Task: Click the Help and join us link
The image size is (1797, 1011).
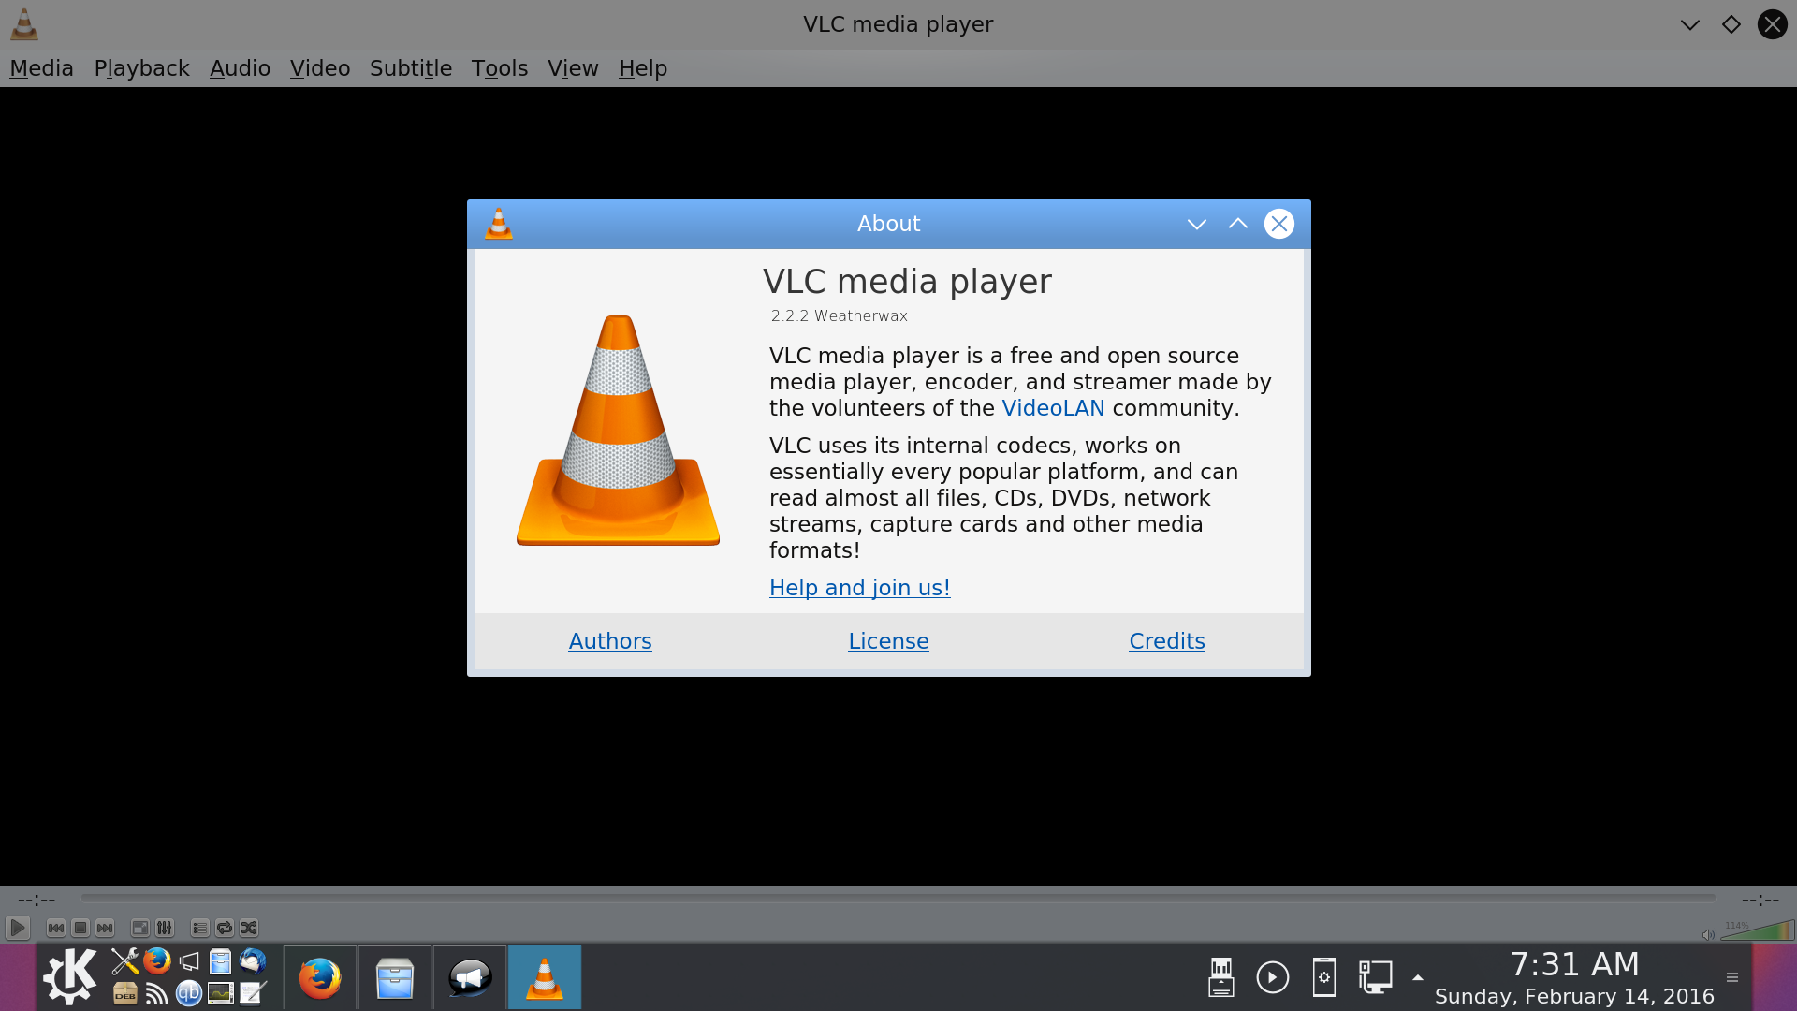Action: point(859,588)
